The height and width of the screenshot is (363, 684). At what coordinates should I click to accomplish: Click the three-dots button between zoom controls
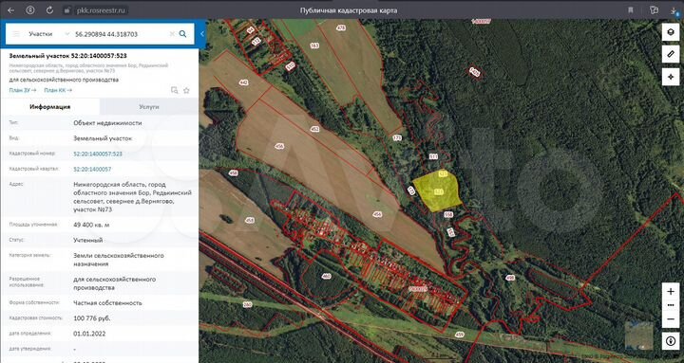pos(671,305)
